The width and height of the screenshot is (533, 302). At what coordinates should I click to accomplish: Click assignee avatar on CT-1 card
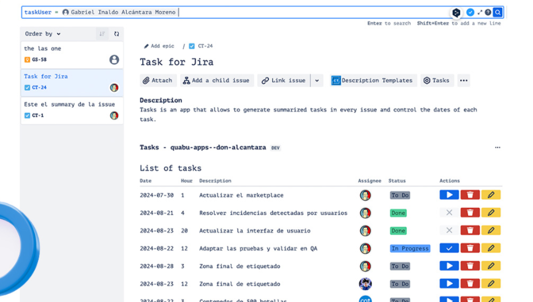[114, 116]
